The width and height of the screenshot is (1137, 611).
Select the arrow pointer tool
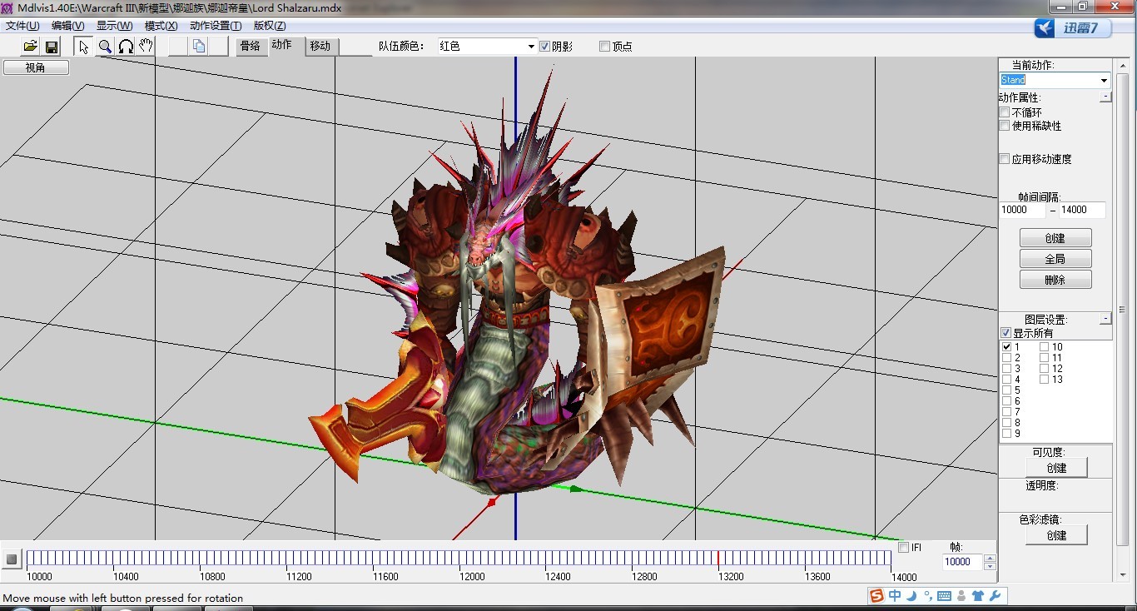click(83, 47)
